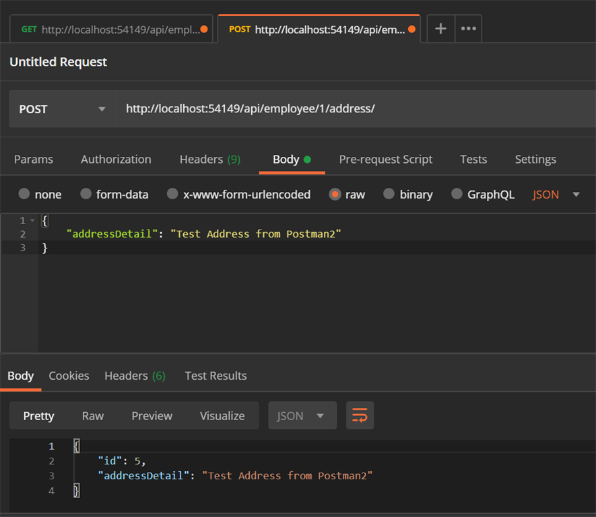Image resolution: width=596 pixels, height=517 pixels.
Task: Open the Test Results response tab
Action: (x=216, y=376)
